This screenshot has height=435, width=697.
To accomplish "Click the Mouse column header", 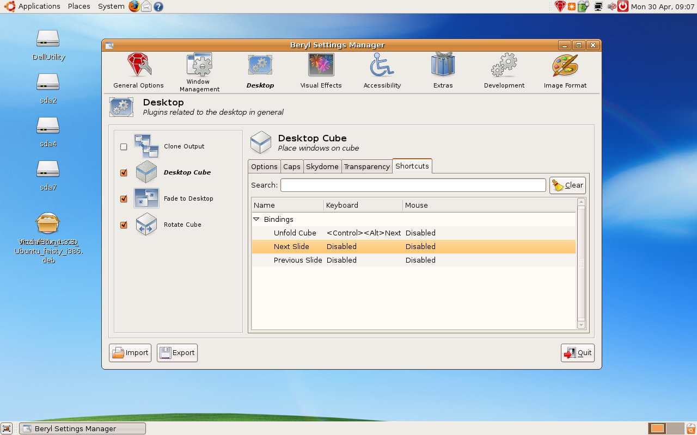I will (x=489, y=205).
